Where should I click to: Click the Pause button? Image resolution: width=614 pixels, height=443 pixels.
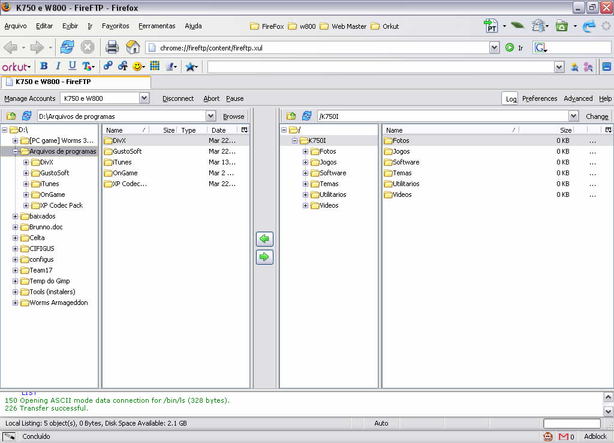pyautogui.click(x=235, y=98)
